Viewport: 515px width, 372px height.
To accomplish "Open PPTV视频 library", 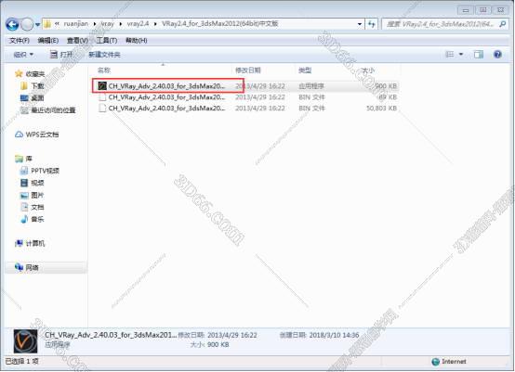I will click(45, 171).
